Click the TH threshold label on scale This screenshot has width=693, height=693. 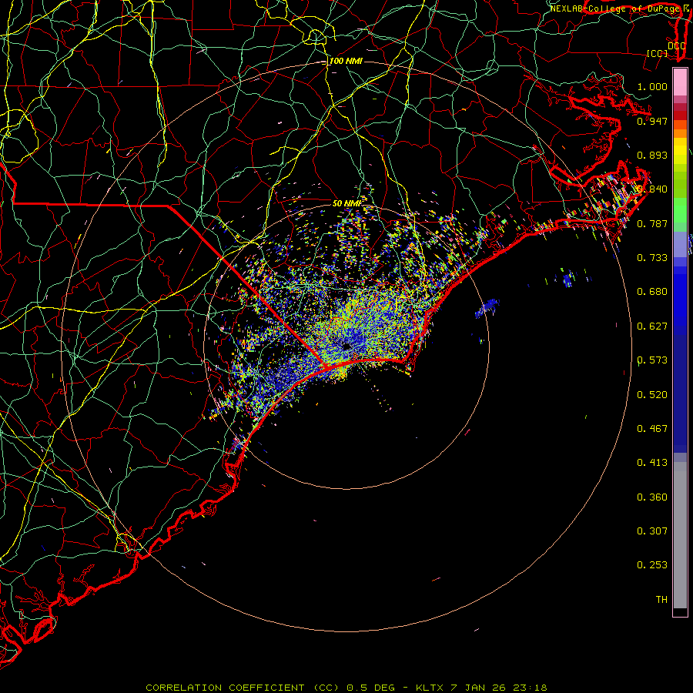pos(661,599)
